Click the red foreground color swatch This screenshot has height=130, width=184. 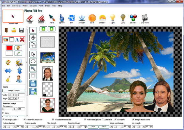(x=9, y=48)
